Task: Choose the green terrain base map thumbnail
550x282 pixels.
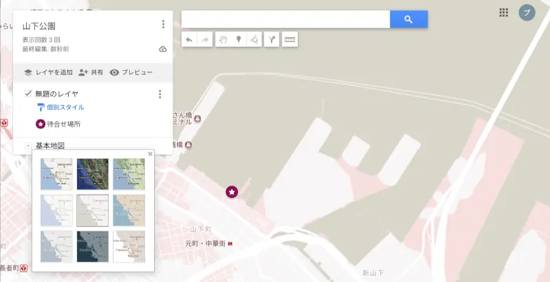Action: [x=129, y=174]
